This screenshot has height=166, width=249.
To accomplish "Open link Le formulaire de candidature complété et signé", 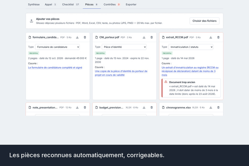I will pyautogui.click(x=55, y=67).
